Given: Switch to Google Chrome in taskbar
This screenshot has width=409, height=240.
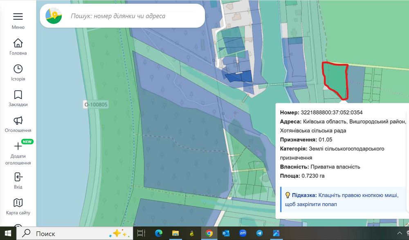Looking at the screenshot, I should point(209,233).
